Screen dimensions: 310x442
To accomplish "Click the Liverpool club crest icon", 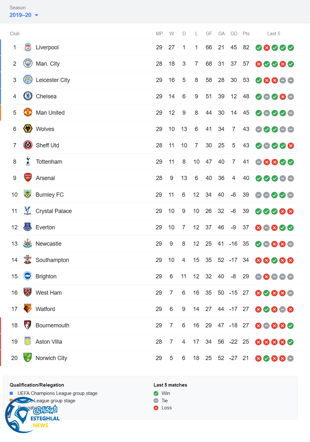I will pyautogui.click(x=28, y=47).
